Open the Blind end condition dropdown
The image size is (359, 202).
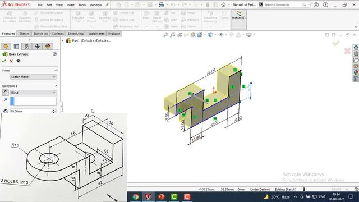point(33,93)
